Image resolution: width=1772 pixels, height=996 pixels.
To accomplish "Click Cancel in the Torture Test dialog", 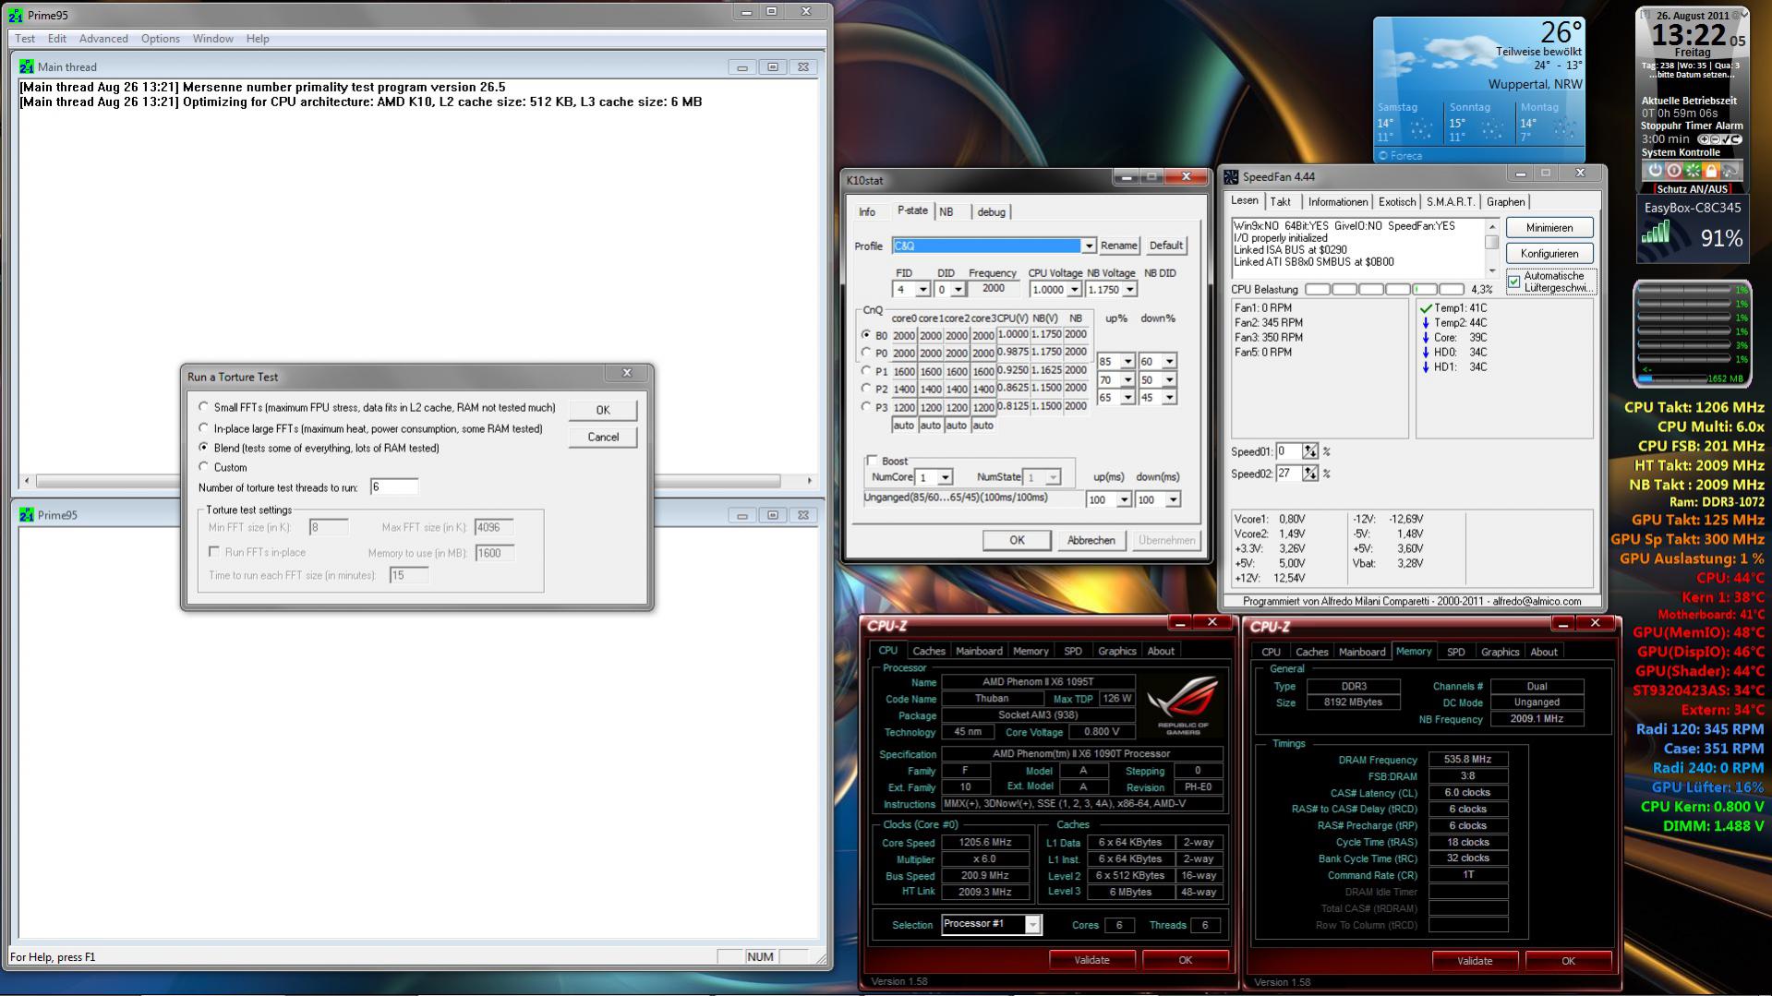I will pos(603,437).
